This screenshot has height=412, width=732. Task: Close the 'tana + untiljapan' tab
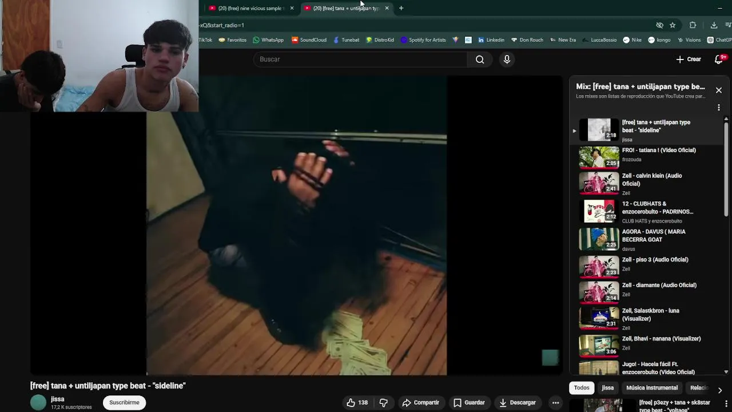tap(387, 8)
